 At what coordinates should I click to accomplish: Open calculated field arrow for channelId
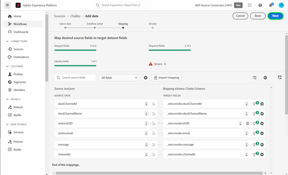pos(154,155)
